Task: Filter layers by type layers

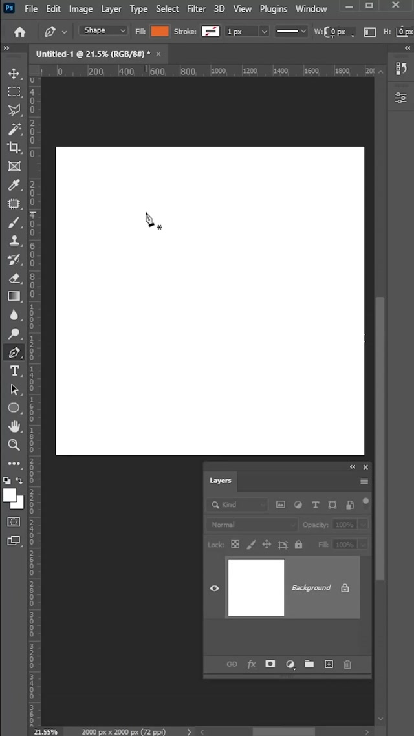Action: tap(316, 504)
